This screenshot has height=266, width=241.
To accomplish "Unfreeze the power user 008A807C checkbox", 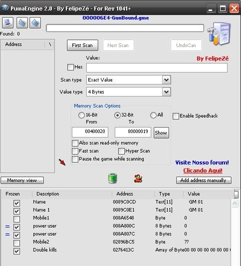I will pos(16,235).
